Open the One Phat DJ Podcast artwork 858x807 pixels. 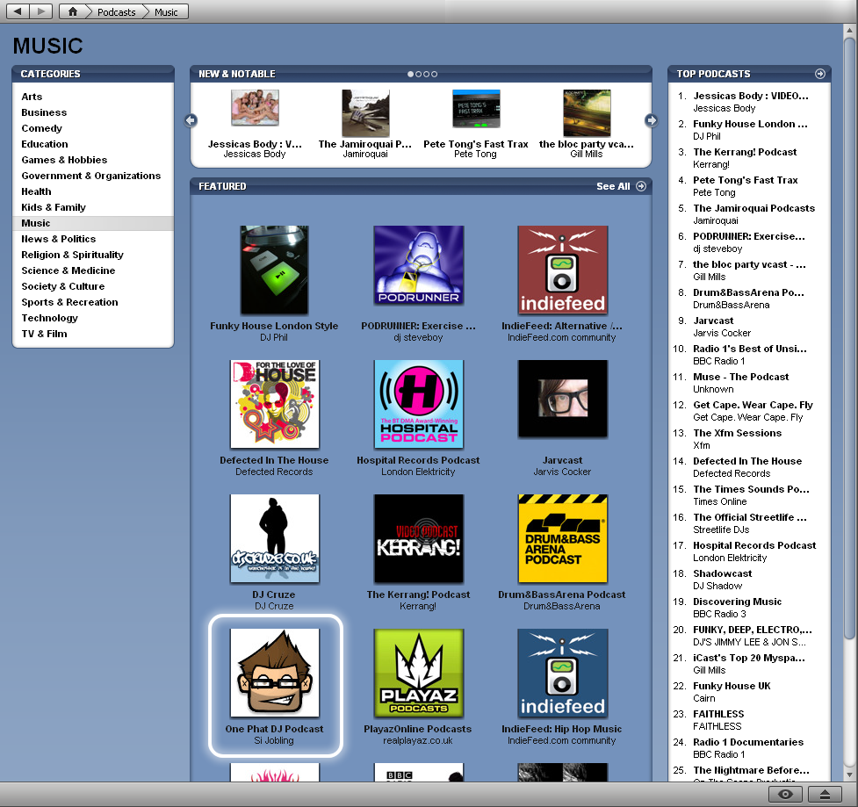274,675
